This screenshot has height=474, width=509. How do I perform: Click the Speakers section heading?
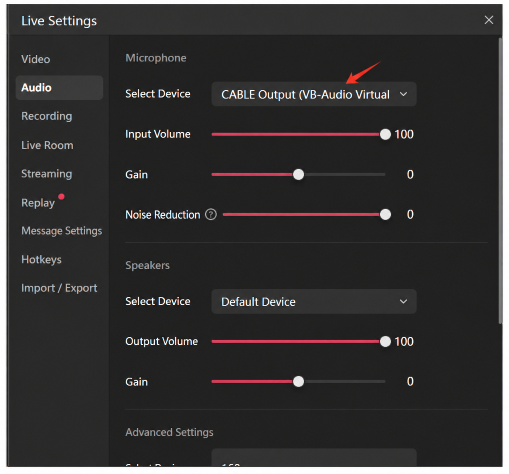[x=148, y=266]
